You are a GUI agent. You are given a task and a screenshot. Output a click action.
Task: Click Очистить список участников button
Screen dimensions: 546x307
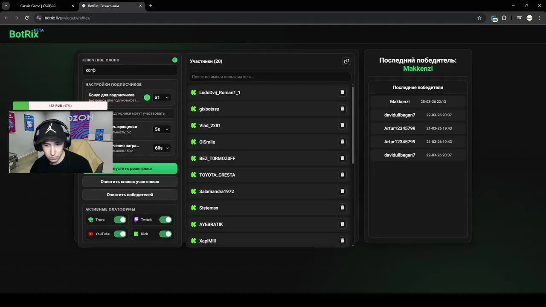click(130, 182)
